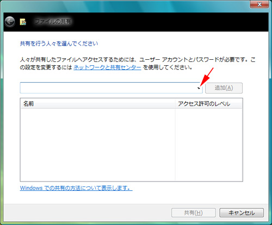Click the アクセス許可のレベル column header

[209, 104]
